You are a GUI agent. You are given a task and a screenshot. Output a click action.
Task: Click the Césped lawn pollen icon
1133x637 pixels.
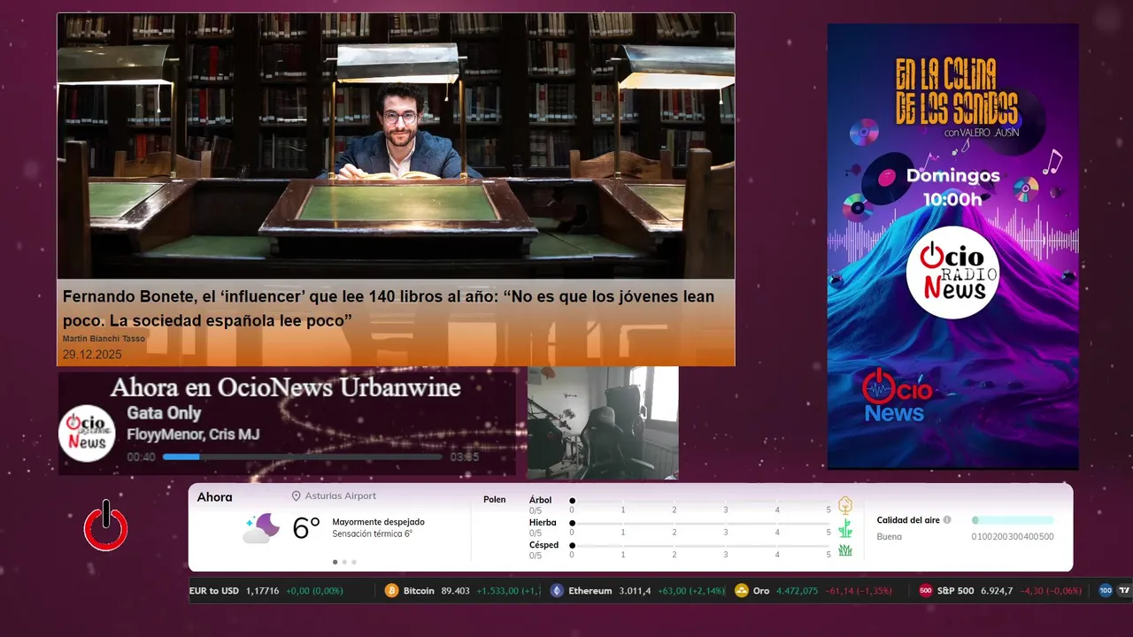click(x=845, y=550)
